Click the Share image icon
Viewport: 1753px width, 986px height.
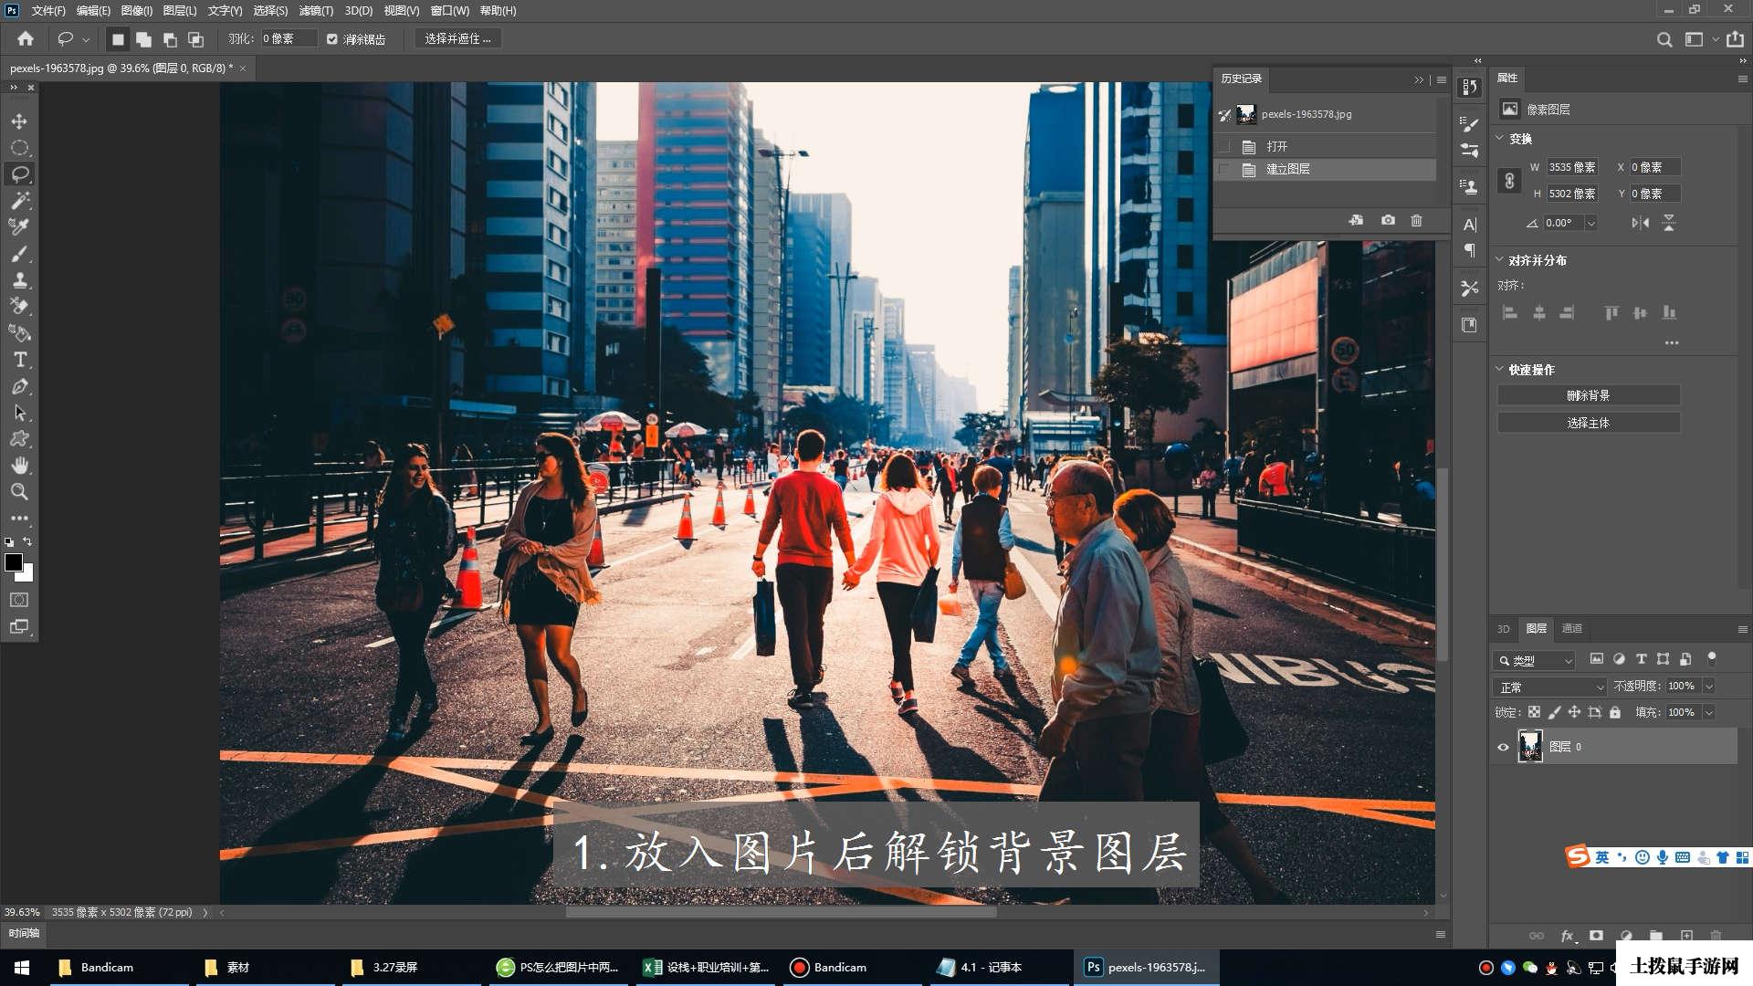1735,39
